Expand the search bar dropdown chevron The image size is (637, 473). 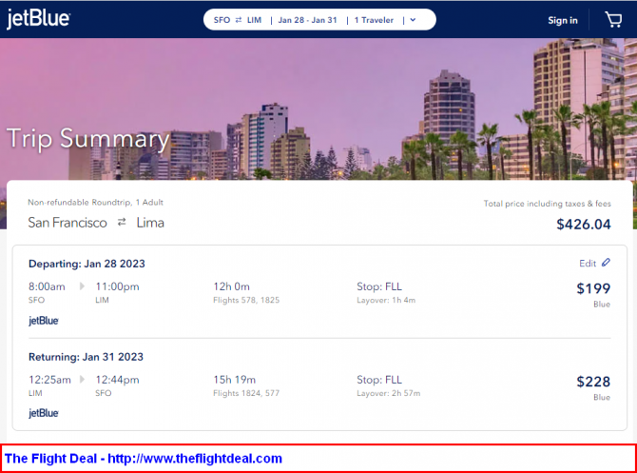413,20
